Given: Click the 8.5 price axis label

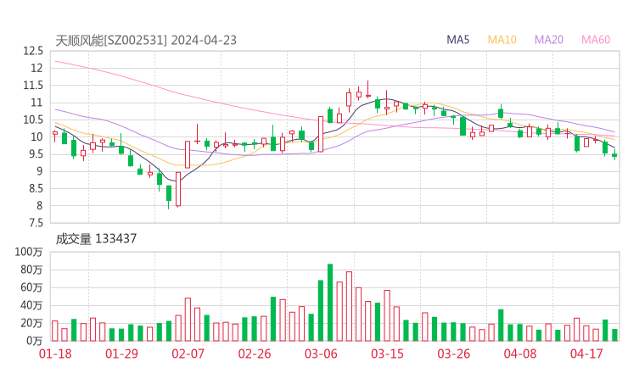Looking at the screenshot, I should 36,188.
